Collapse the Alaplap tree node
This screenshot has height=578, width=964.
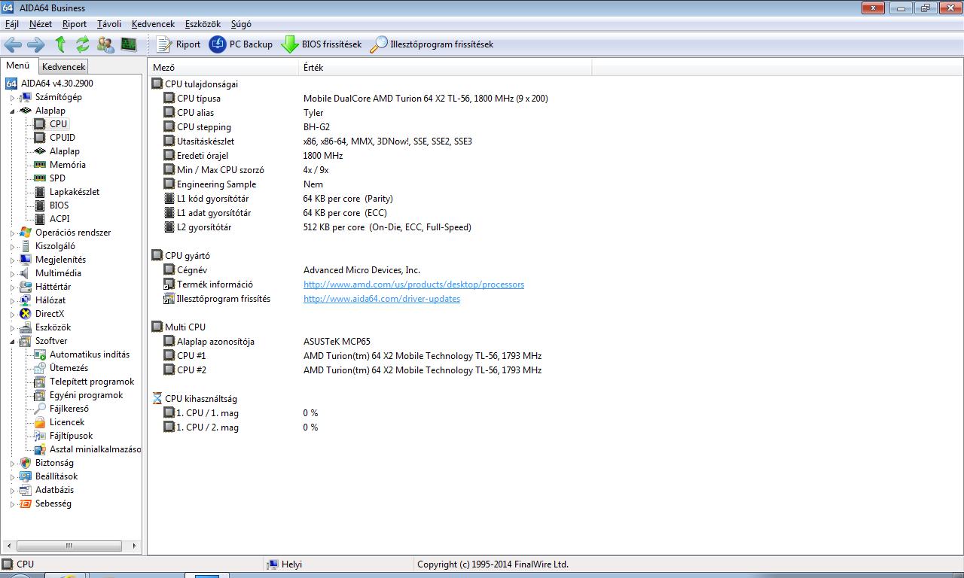tap(13, 111)
